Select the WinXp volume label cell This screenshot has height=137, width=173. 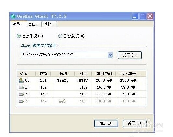(x=63, y=81)
